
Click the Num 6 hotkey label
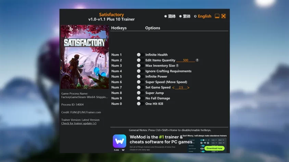tap(116, 82)
